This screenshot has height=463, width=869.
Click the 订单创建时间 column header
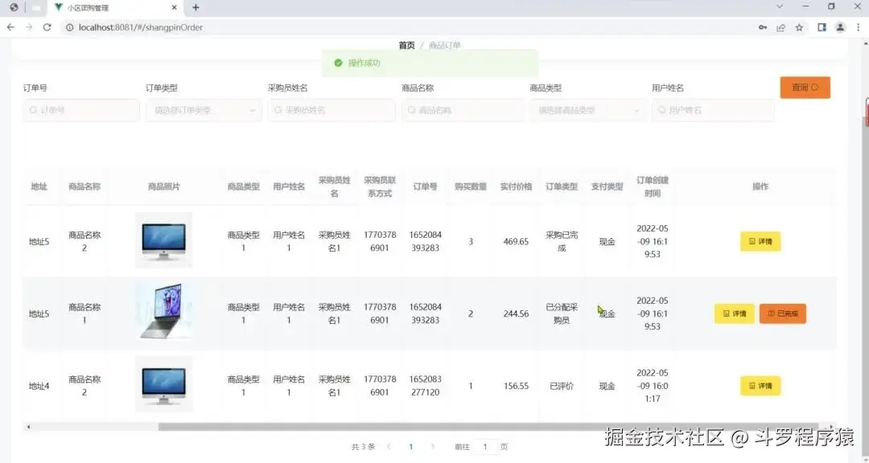pyautogui.click(x=653, y=186)
